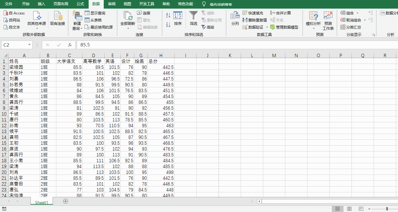Click the Text to Columns (分列) icon
Image resolution: width=398 pixels, height=212 pixels.
tap(235, 17)
